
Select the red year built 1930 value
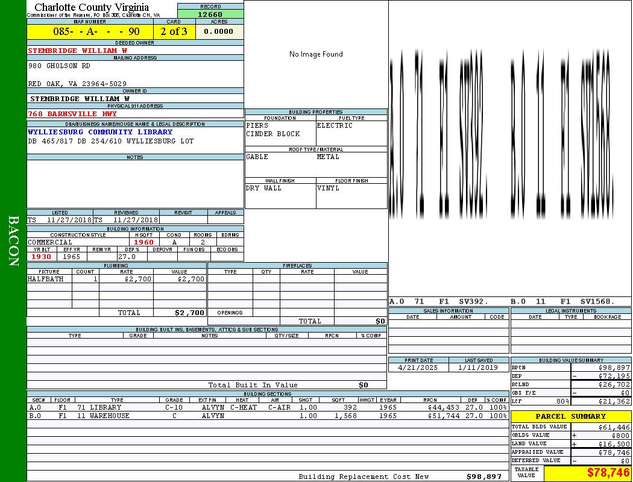pos(42,257)
